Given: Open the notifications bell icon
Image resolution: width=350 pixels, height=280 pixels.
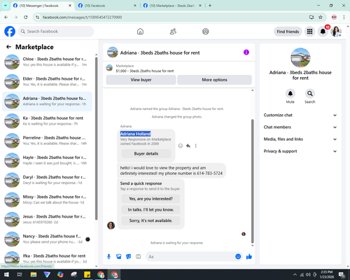Looking at the screenshot, I should coord(323,31).
